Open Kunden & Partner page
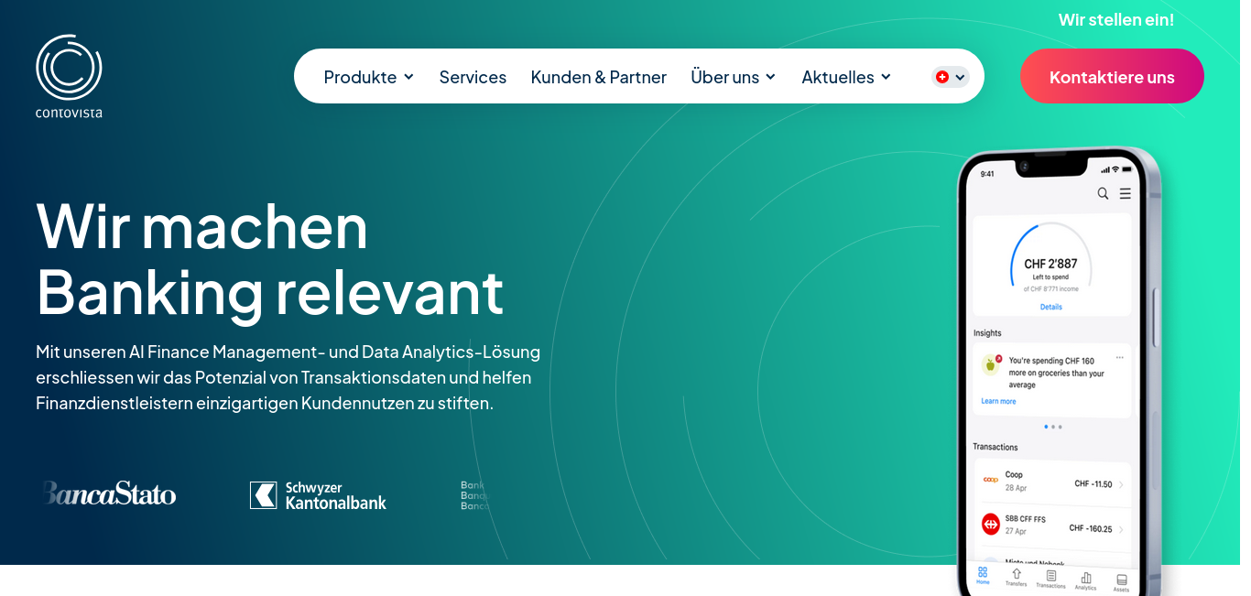Screen dimensions: 1251x596 (599, 77)
